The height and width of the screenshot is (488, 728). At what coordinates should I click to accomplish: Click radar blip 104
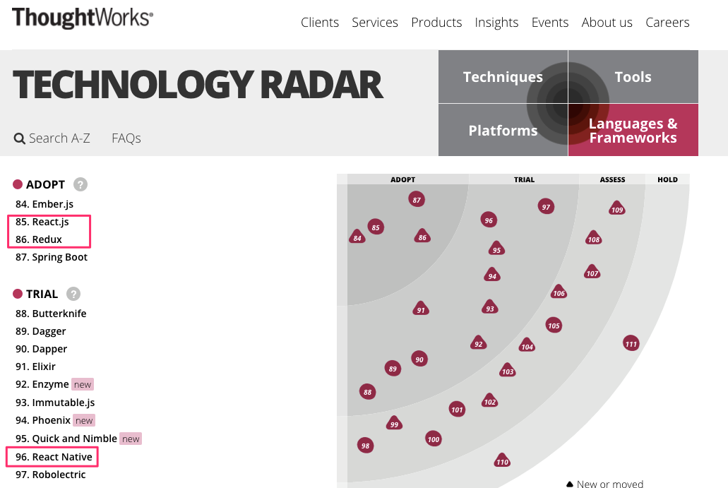coord(527,345)
